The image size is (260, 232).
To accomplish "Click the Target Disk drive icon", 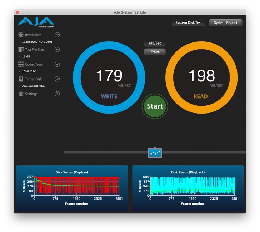I will tap(21, 79).
